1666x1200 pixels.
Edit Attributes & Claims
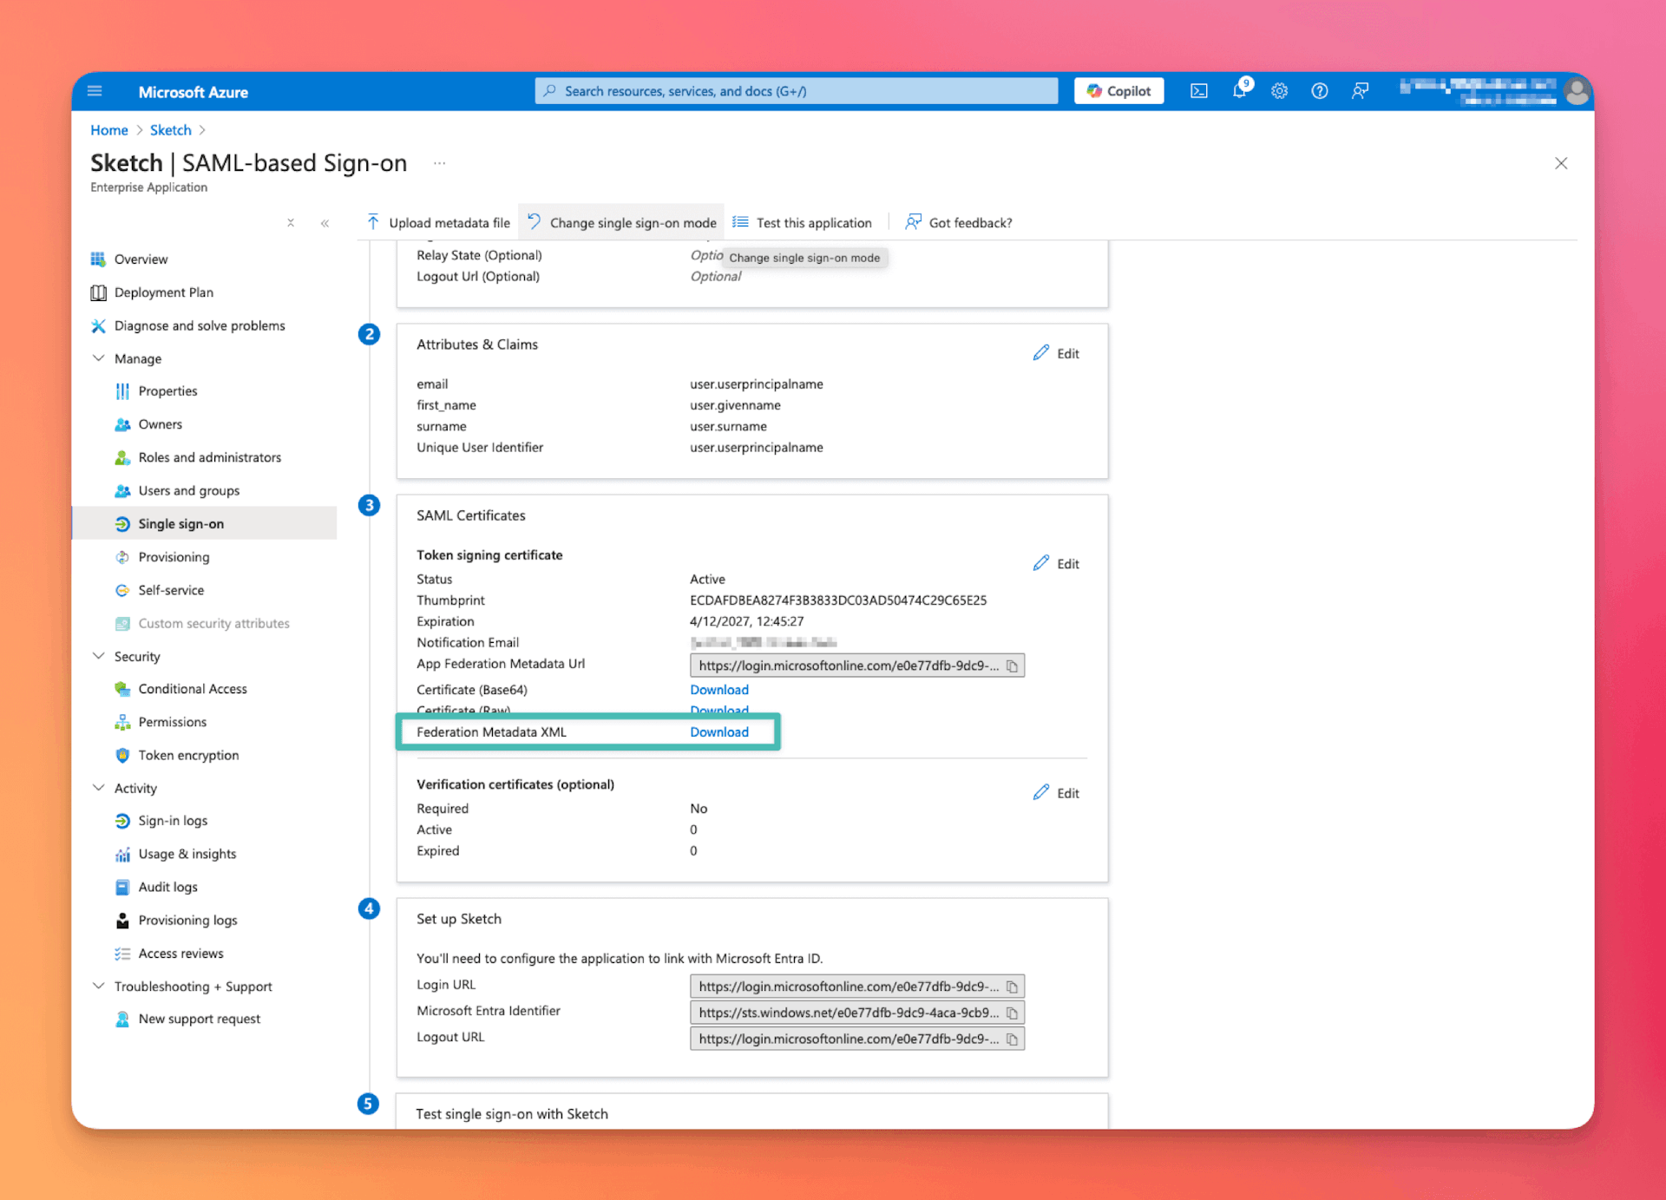tap(1056, 353)
